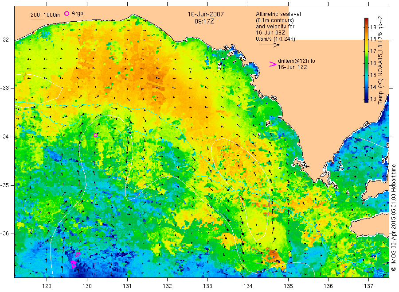Click the date label 16-Jun-2007
The width and height of the screenshot is (399, 292).
tap(206, 14)
